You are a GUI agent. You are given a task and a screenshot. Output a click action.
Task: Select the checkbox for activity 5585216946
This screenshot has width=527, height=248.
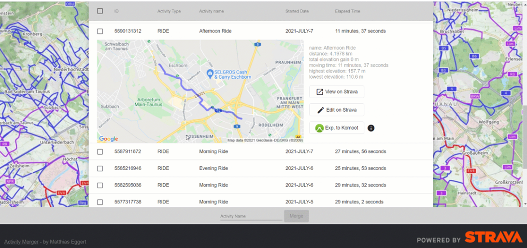click(x=100, y=169)
